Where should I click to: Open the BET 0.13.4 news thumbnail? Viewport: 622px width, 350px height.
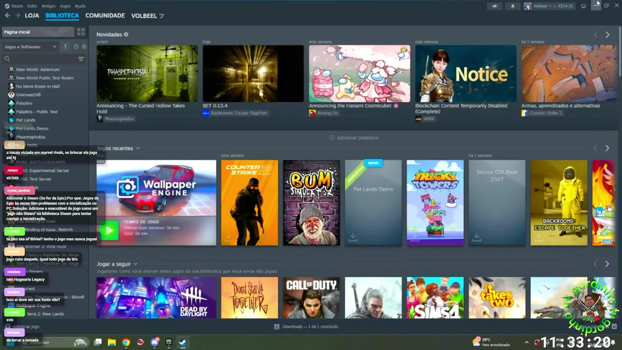pyautogui.click(x=253, y=73)
